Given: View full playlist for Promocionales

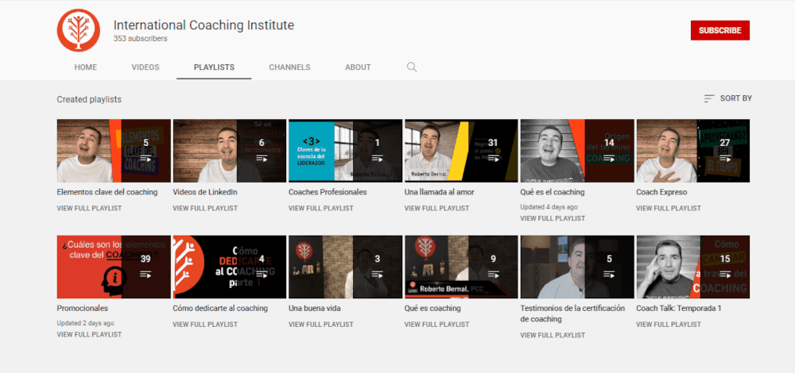Looking at the screenshot, I should click(x=89, y=335).
